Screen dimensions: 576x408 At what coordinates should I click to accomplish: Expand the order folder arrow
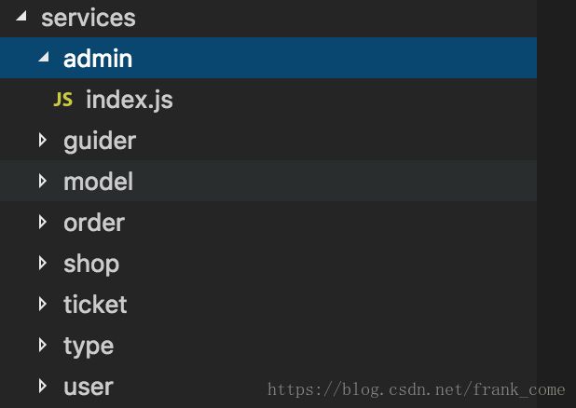tap(43, 223)
